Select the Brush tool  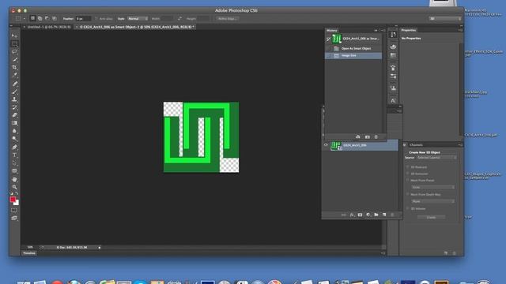pyautogui.click(x=14, y=92)
